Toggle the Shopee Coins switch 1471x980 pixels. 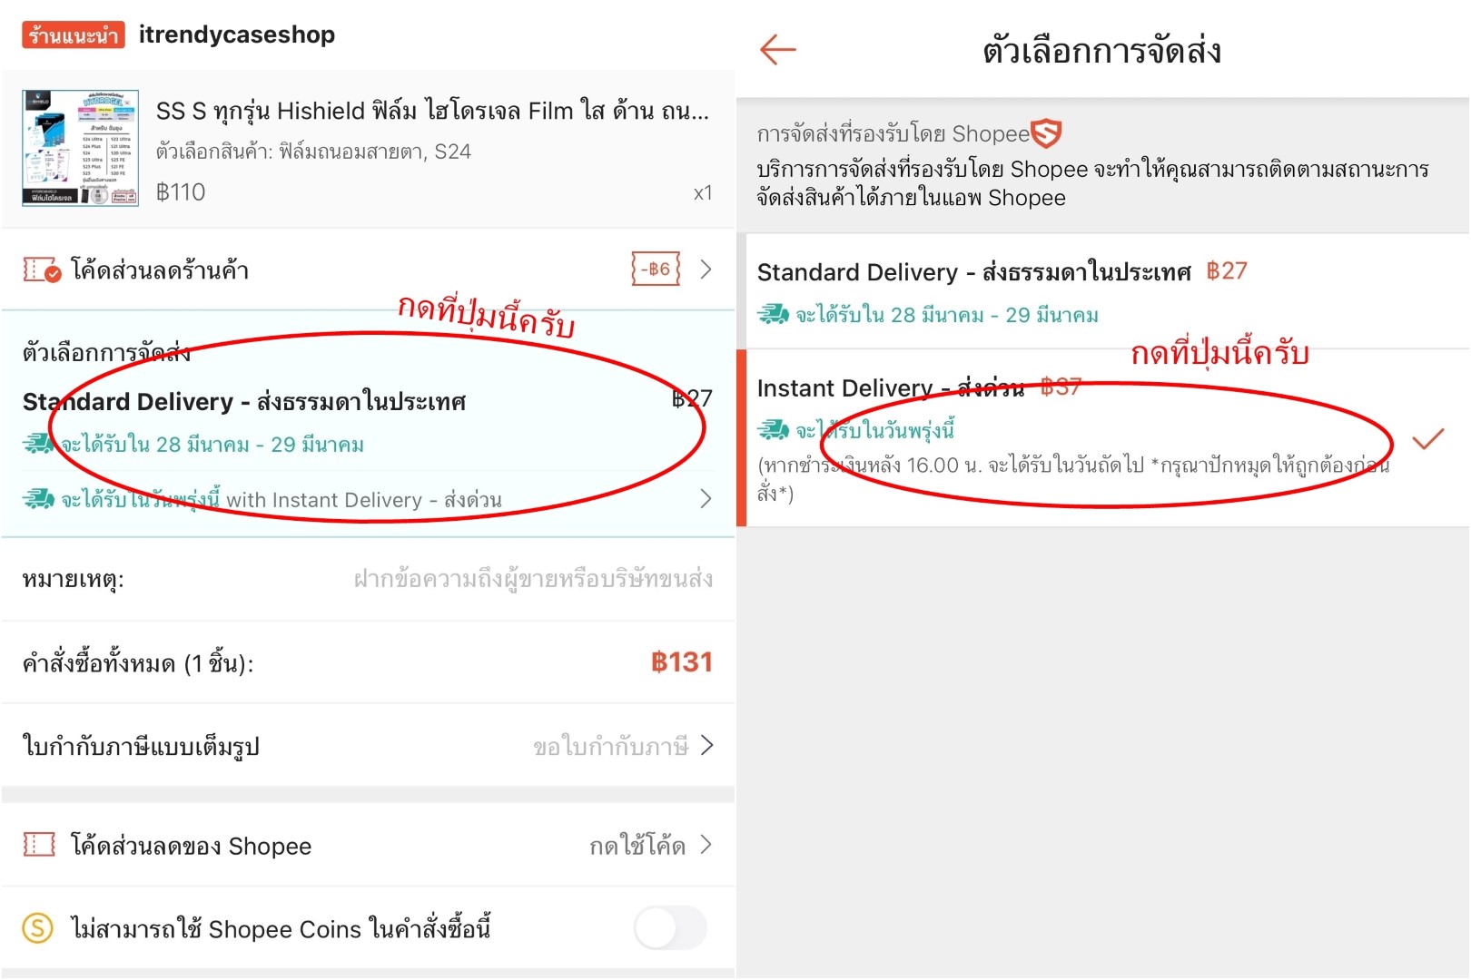pos(670,928)
